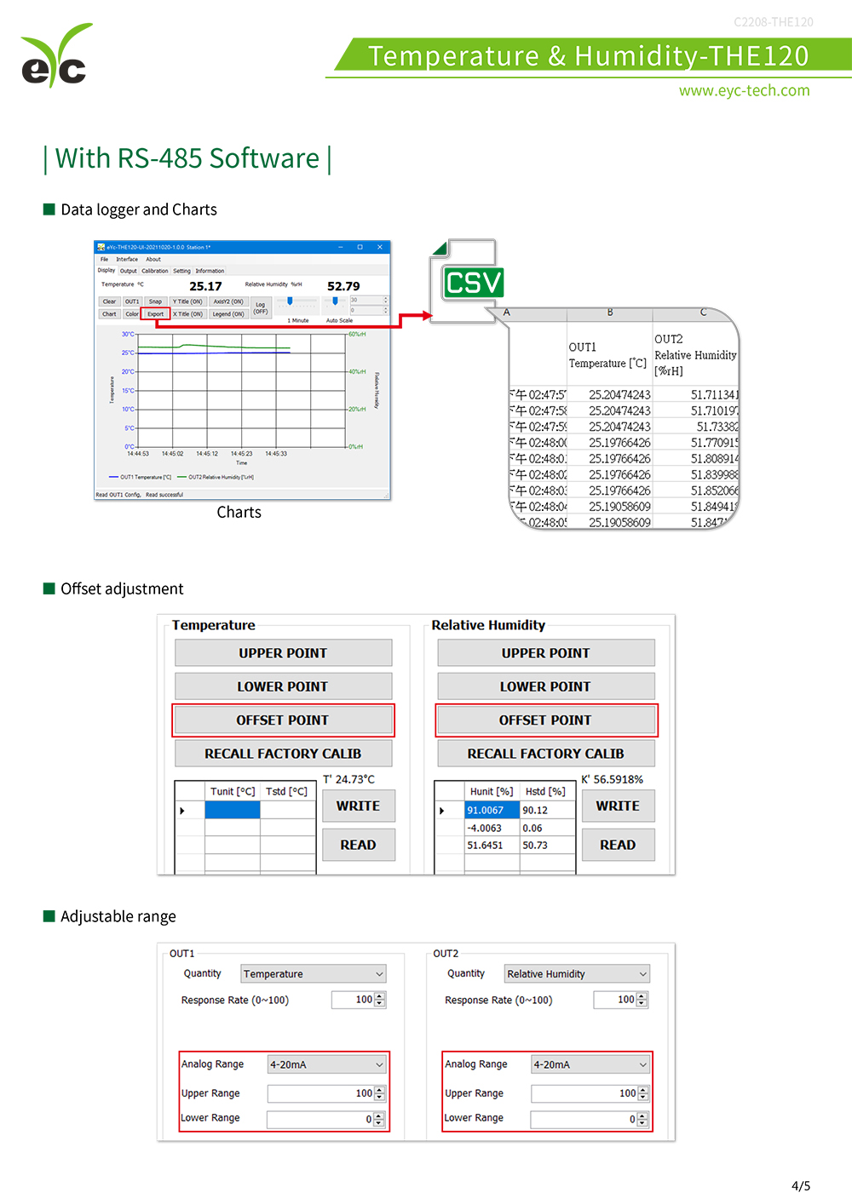Click OUT2 Lower Range value field
The image size is (852, 1193).
click(590, 1119)
